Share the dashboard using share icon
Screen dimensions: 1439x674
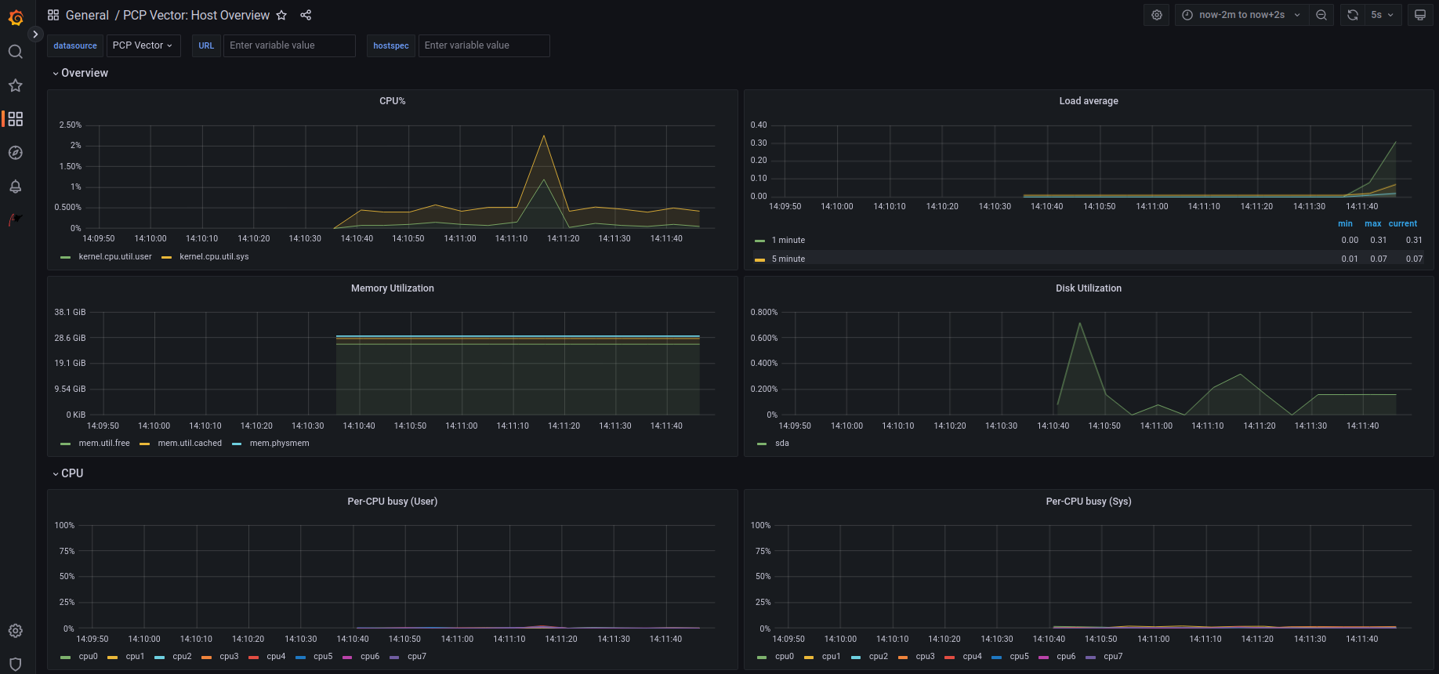tap(306, 15)
